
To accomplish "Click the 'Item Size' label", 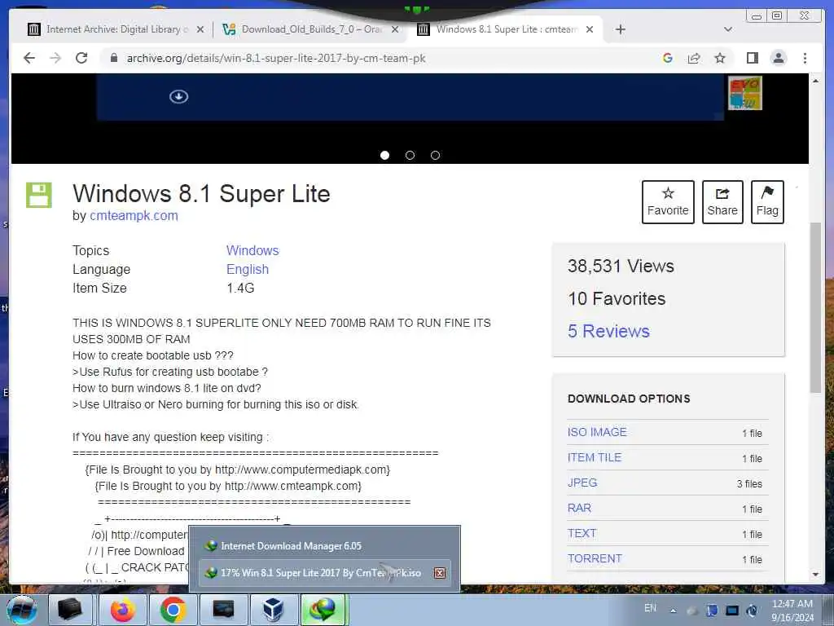I will point(99,288).
